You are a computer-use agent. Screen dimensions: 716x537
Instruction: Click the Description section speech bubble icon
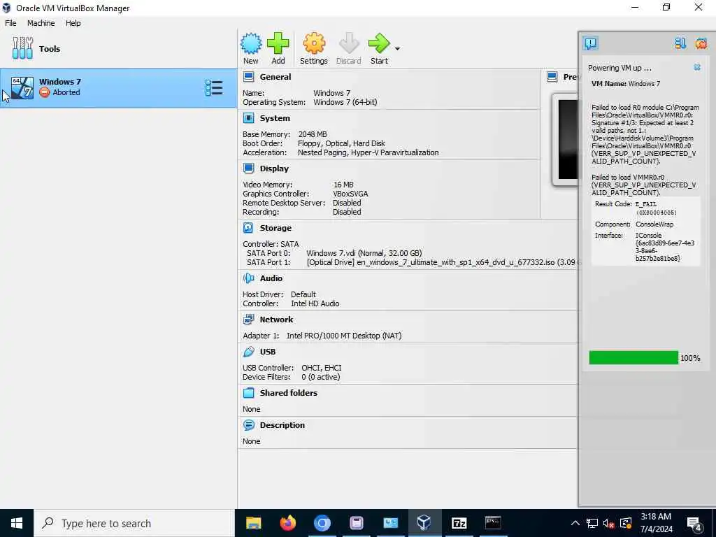click(248, 425)
